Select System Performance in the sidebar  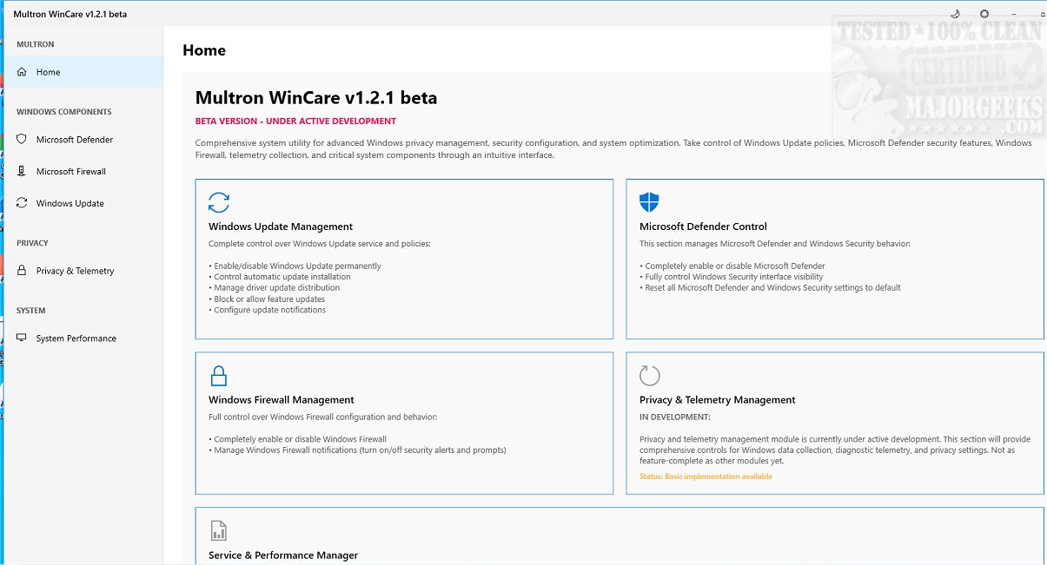(76, 338)
